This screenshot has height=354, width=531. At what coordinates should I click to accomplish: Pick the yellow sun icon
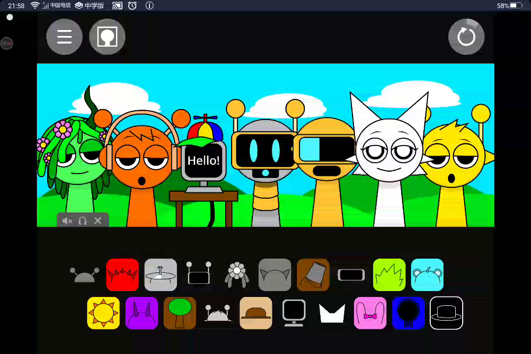pos(103,313)
